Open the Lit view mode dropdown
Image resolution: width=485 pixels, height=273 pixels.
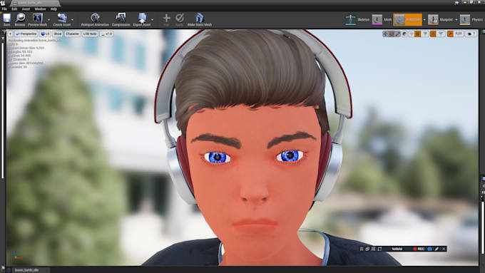point(45,34)
